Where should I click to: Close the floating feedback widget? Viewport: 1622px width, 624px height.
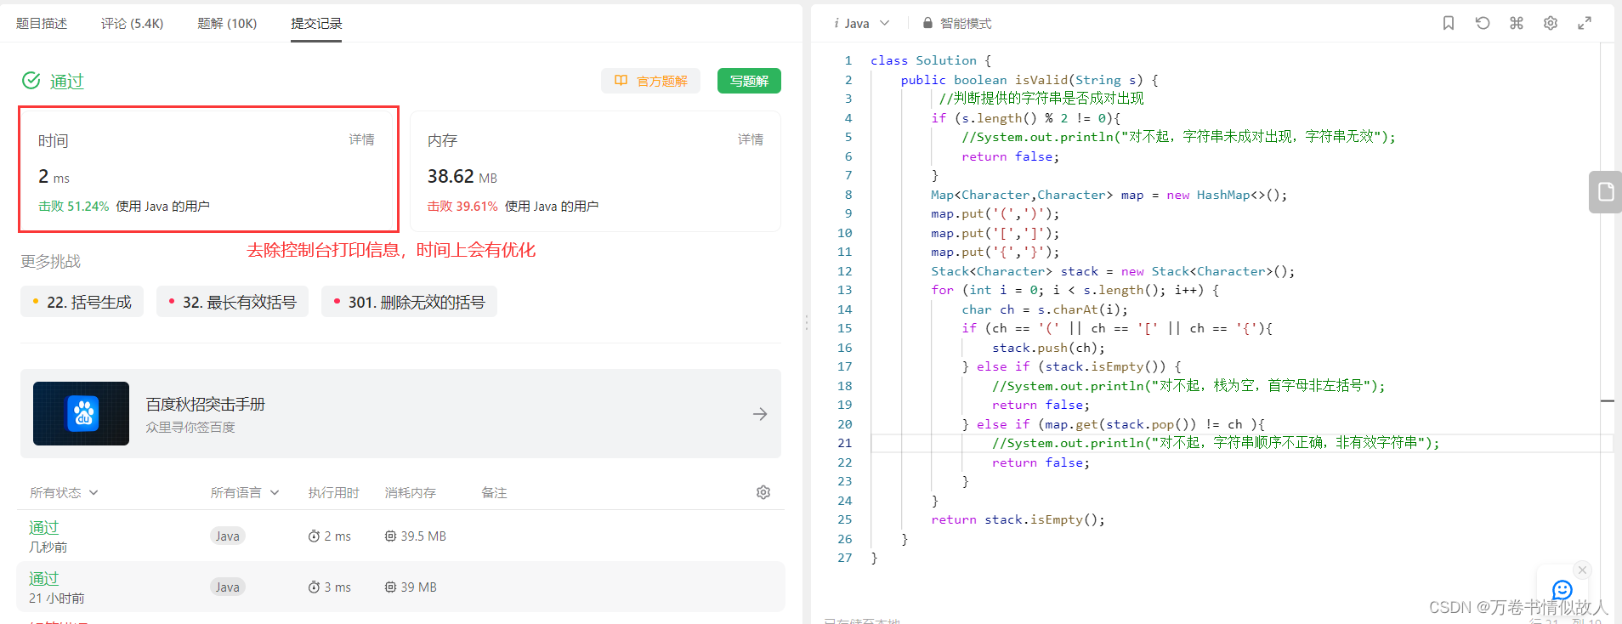tap(1582, 570)
